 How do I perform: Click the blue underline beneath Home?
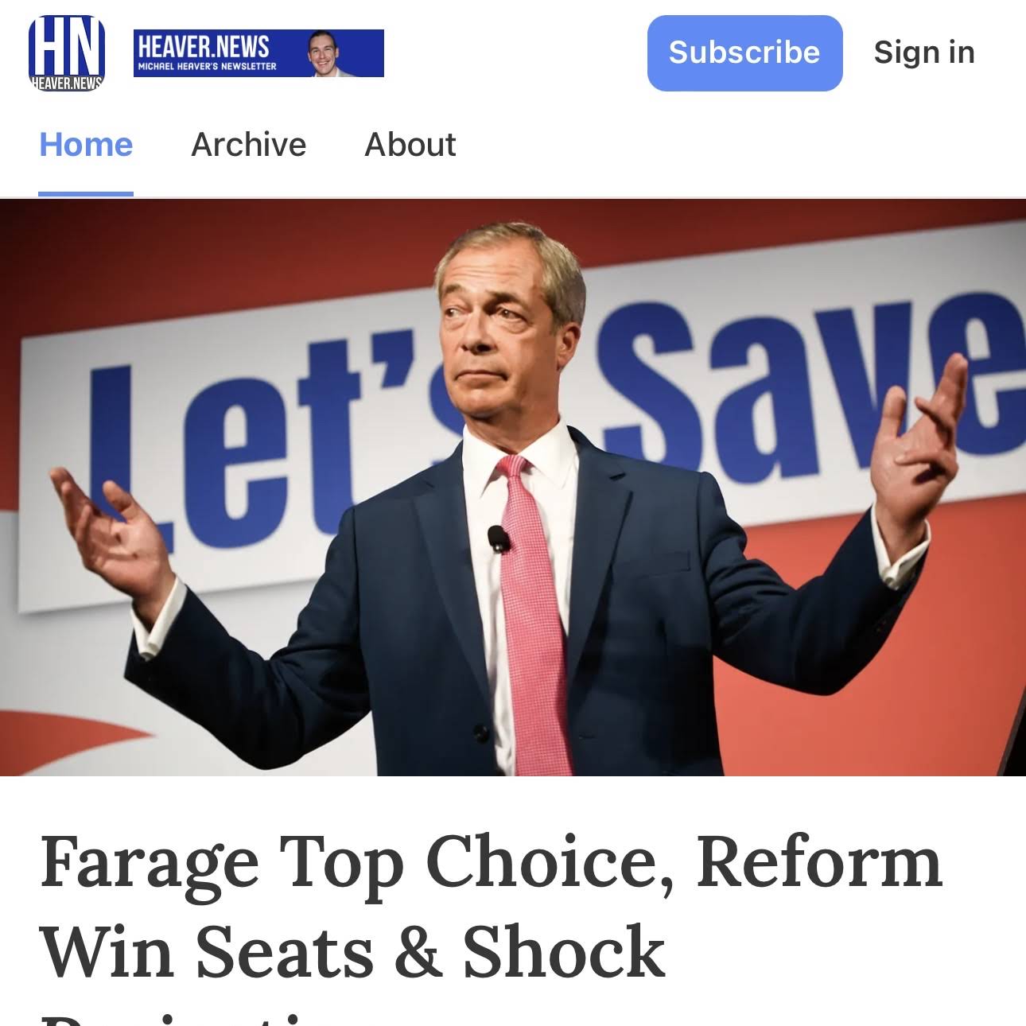click(86, 193)
